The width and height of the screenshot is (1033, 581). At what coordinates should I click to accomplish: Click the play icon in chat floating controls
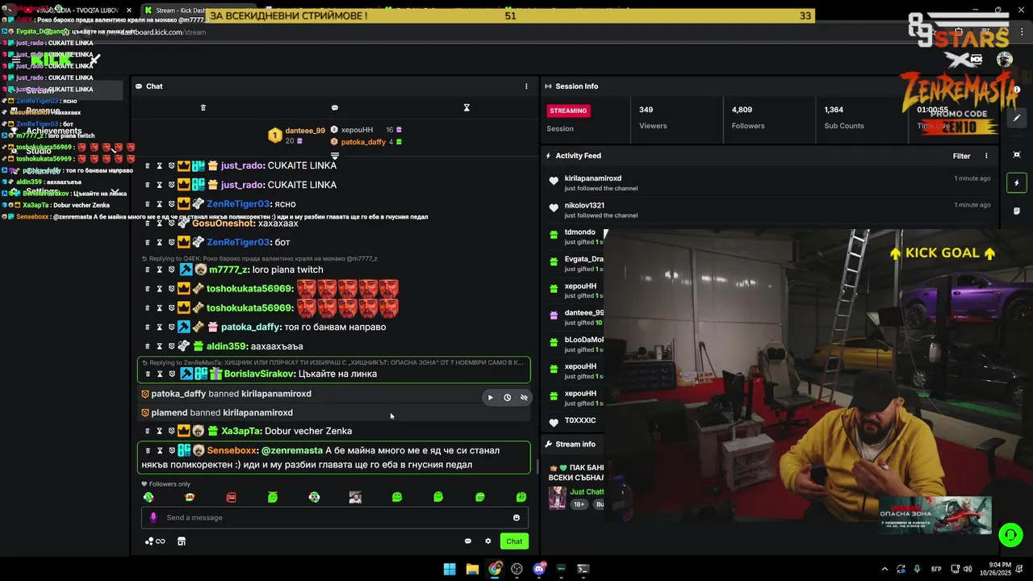[x=490, y=397]
